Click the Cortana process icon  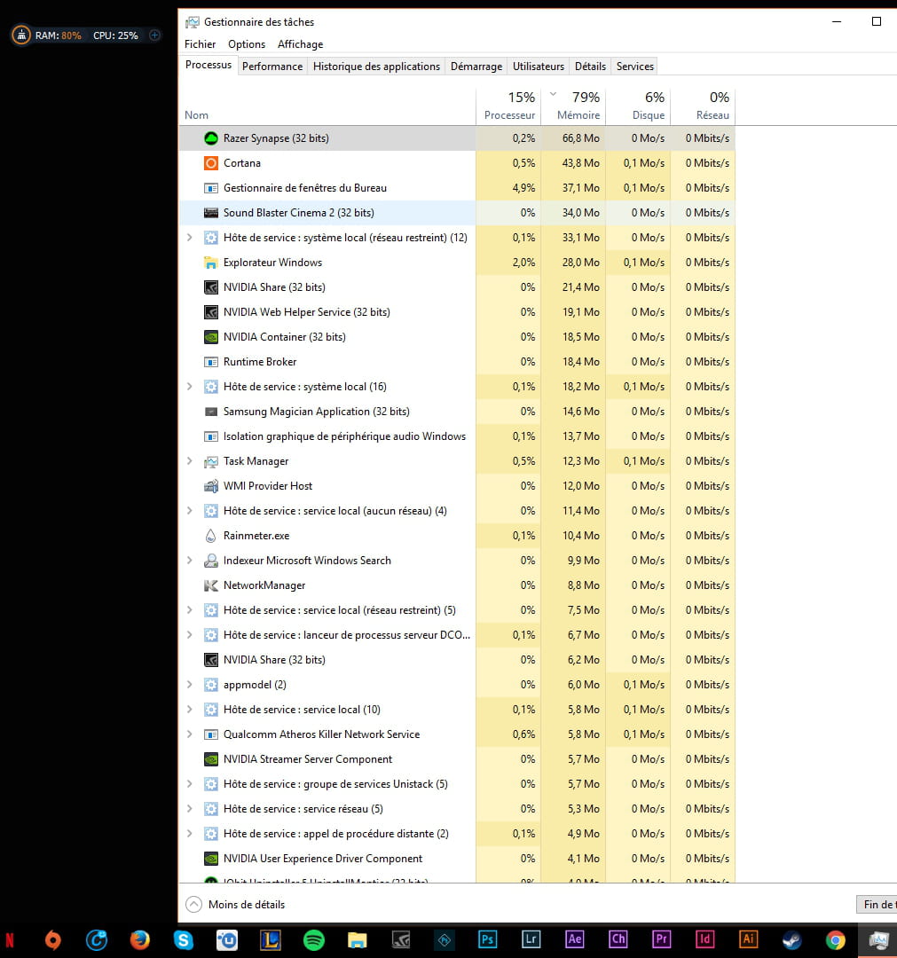pos(211,163)
